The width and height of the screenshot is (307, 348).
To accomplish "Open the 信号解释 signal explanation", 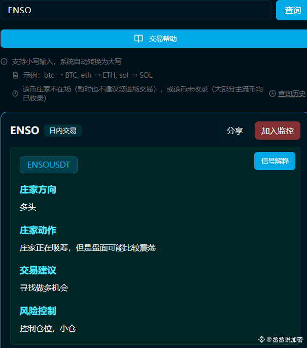I will pos(275,161).
